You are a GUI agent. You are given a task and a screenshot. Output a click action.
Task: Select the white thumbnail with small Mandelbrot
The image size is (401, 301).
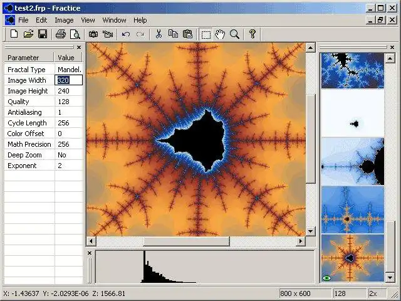click(352, 113)
